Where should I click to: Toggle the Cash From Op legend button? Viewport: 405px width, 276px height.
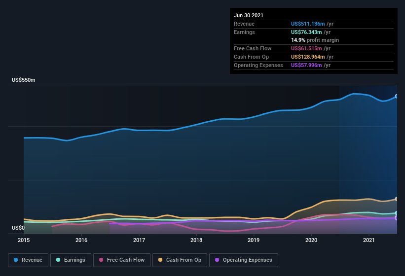pos(180,260)
